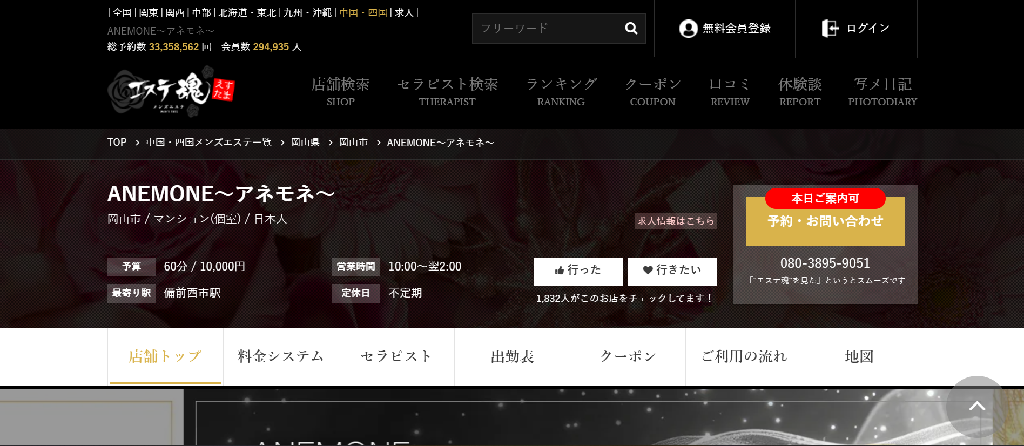Screen dimensions: 1024x446
Task: Open 岡山市 breadcrumb
Action: tap(353, 143)
